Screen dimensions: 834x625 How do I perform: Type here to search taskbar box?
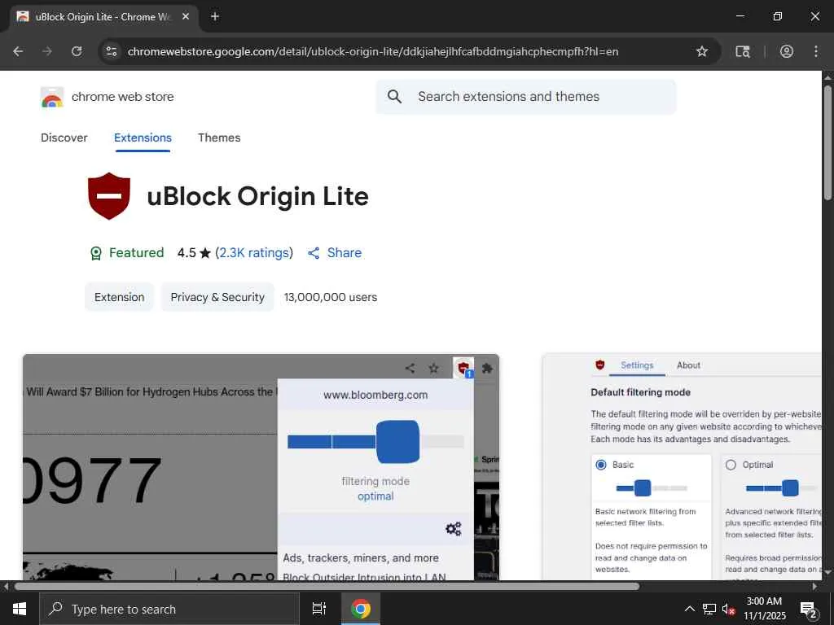(x=169, y=609)
